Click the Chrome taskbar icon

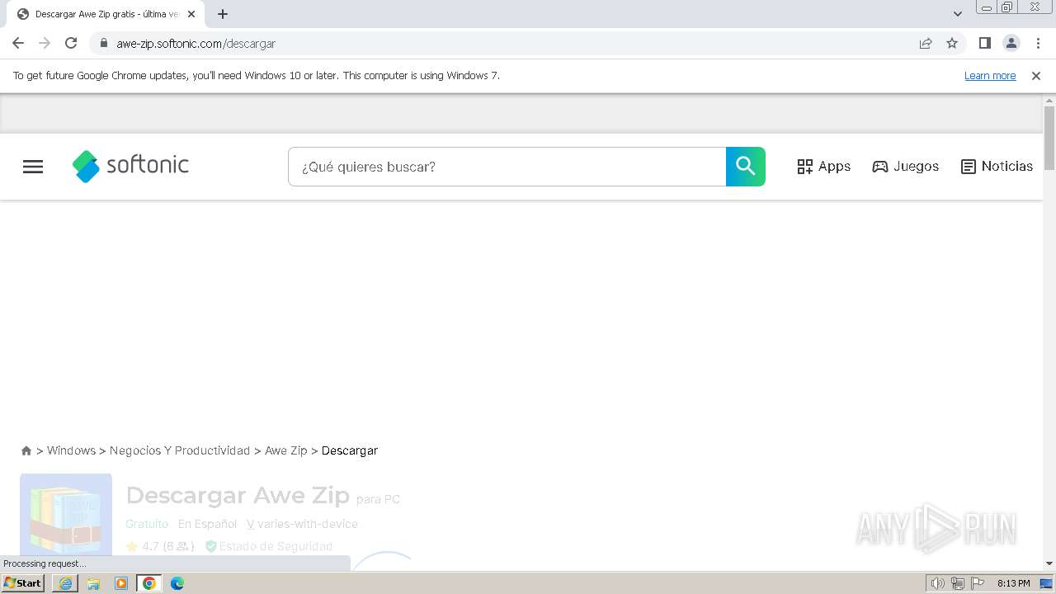pos(149,583)
